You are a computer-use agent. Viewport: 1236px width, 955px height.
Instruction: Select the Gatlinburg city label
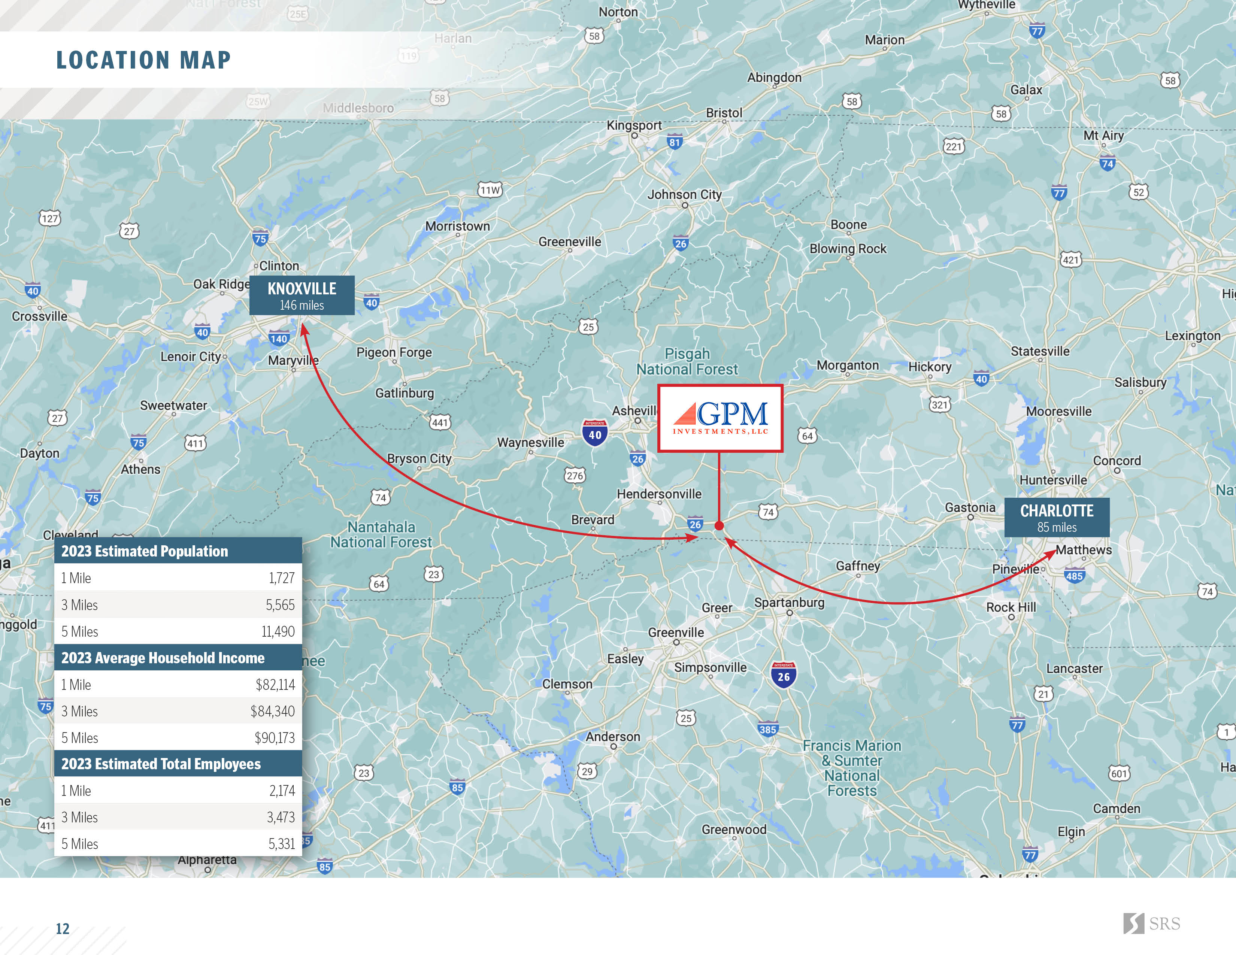click(405, 393)
